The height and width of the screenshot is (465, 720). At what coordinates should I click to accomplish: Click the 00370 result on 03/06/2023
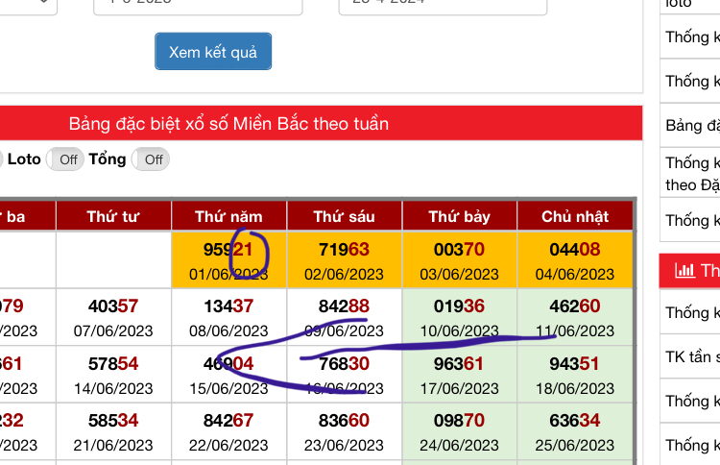pos(459,259)
